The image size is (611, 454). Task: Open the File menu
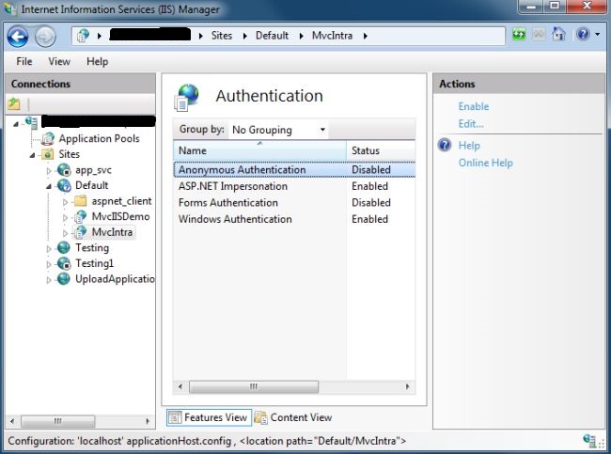pyautogui.click(x=24, y=62)
